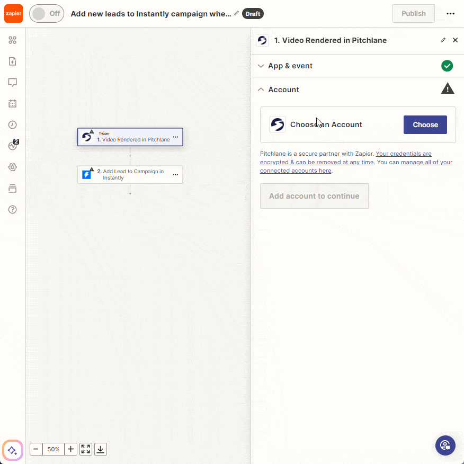Collapse the Account section
The width and height of the screenshot is (464, 464).
click(261, 90)
